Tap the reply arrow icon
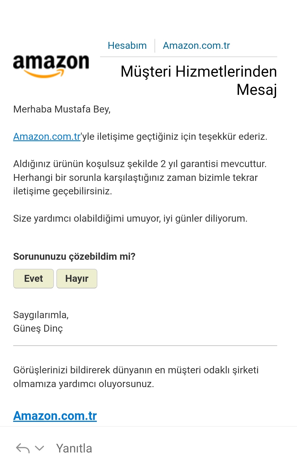Viewport: 297px width, 469px height. (23, 448)
